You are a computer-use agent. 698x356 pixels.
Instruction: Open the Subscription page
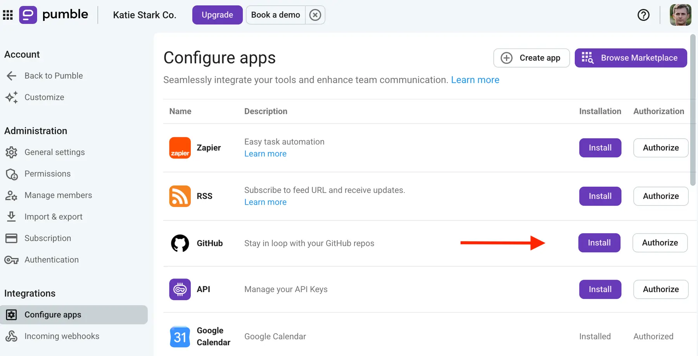[x=48, y=238]
